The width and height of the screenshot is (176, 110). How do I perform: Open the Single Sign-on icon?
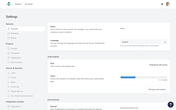coord(9,91)
